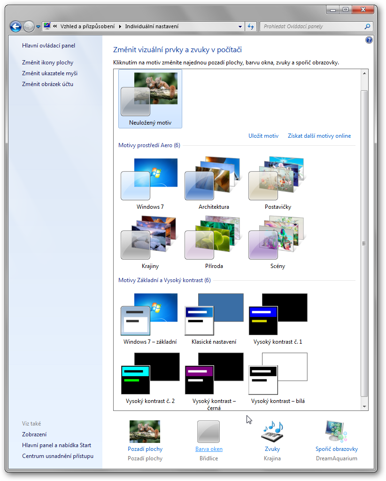The image size is (386, 481).
Task: Click the theme list scroll up arrow
Action: pos(364,73)
